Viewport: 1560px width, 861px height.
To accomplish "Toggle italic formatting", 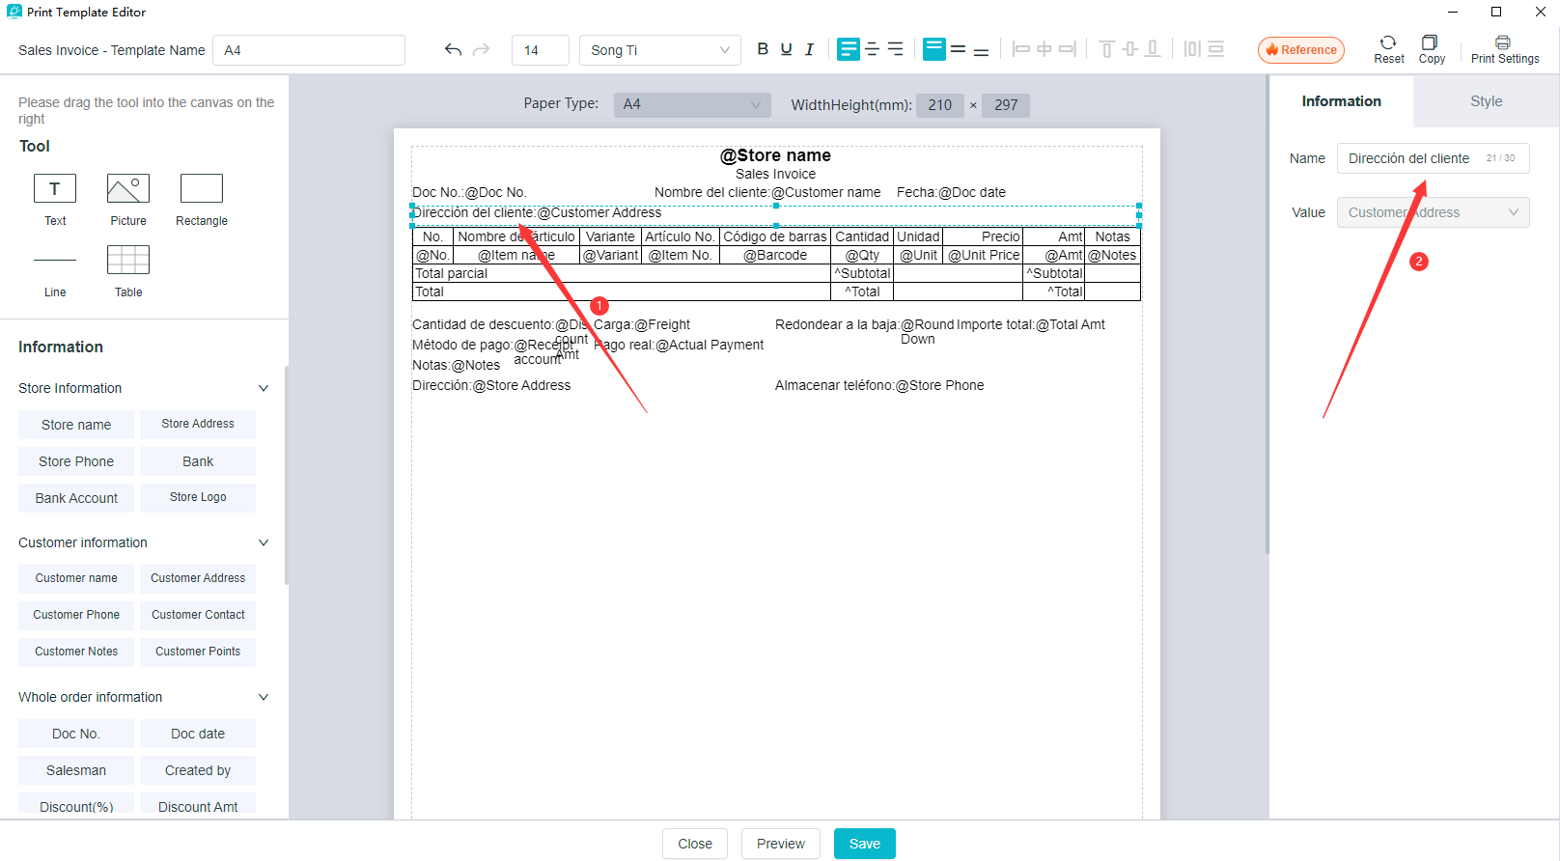I will point(809,49).
